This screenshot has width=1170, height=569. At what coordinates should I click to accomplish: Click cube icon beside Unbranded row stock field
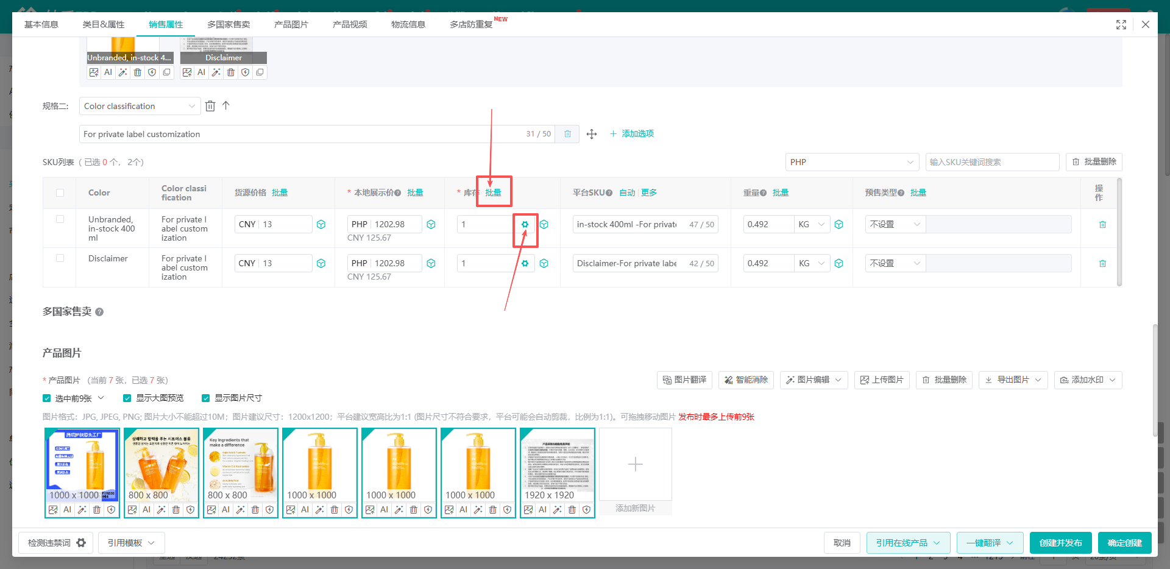544,224
